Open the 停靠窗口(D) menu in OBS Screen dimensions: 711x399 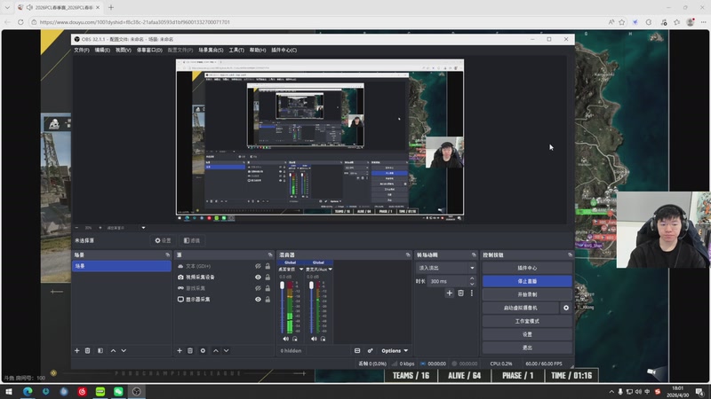149,50
